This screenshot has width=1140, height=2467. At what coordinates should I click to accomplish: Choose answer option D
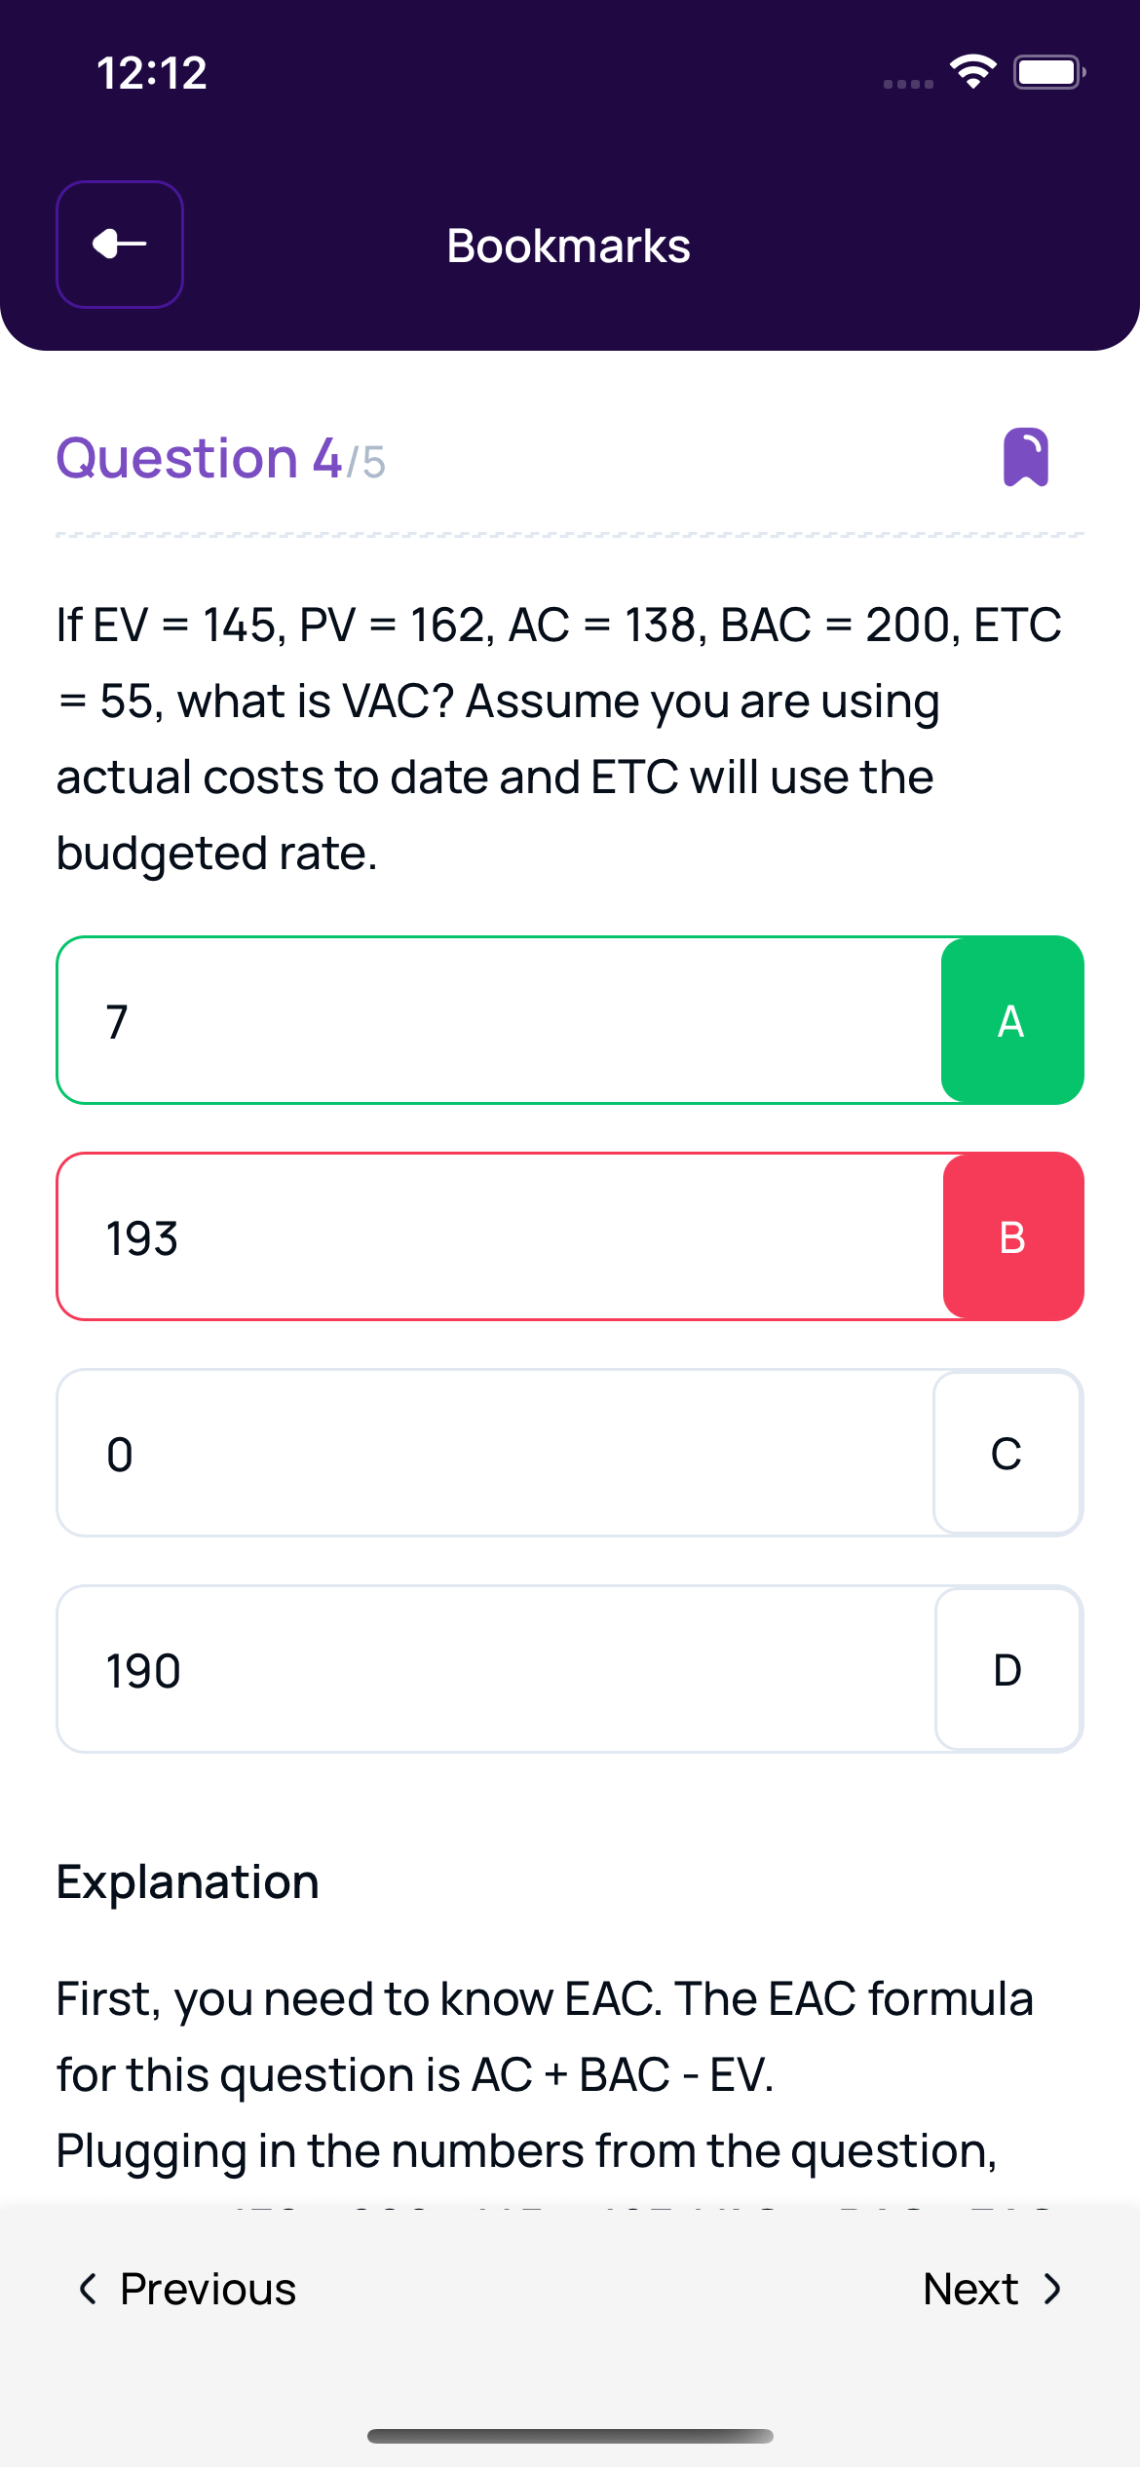click(1007, 1670)
